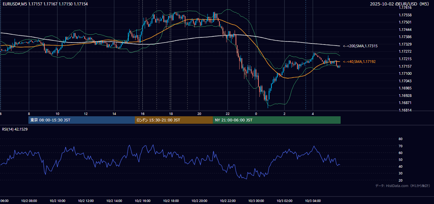The image size is (434, 204).
Task: Click the '2025-10-02 のEUR/USD (M5)' heading
Action: click(399, 4)
